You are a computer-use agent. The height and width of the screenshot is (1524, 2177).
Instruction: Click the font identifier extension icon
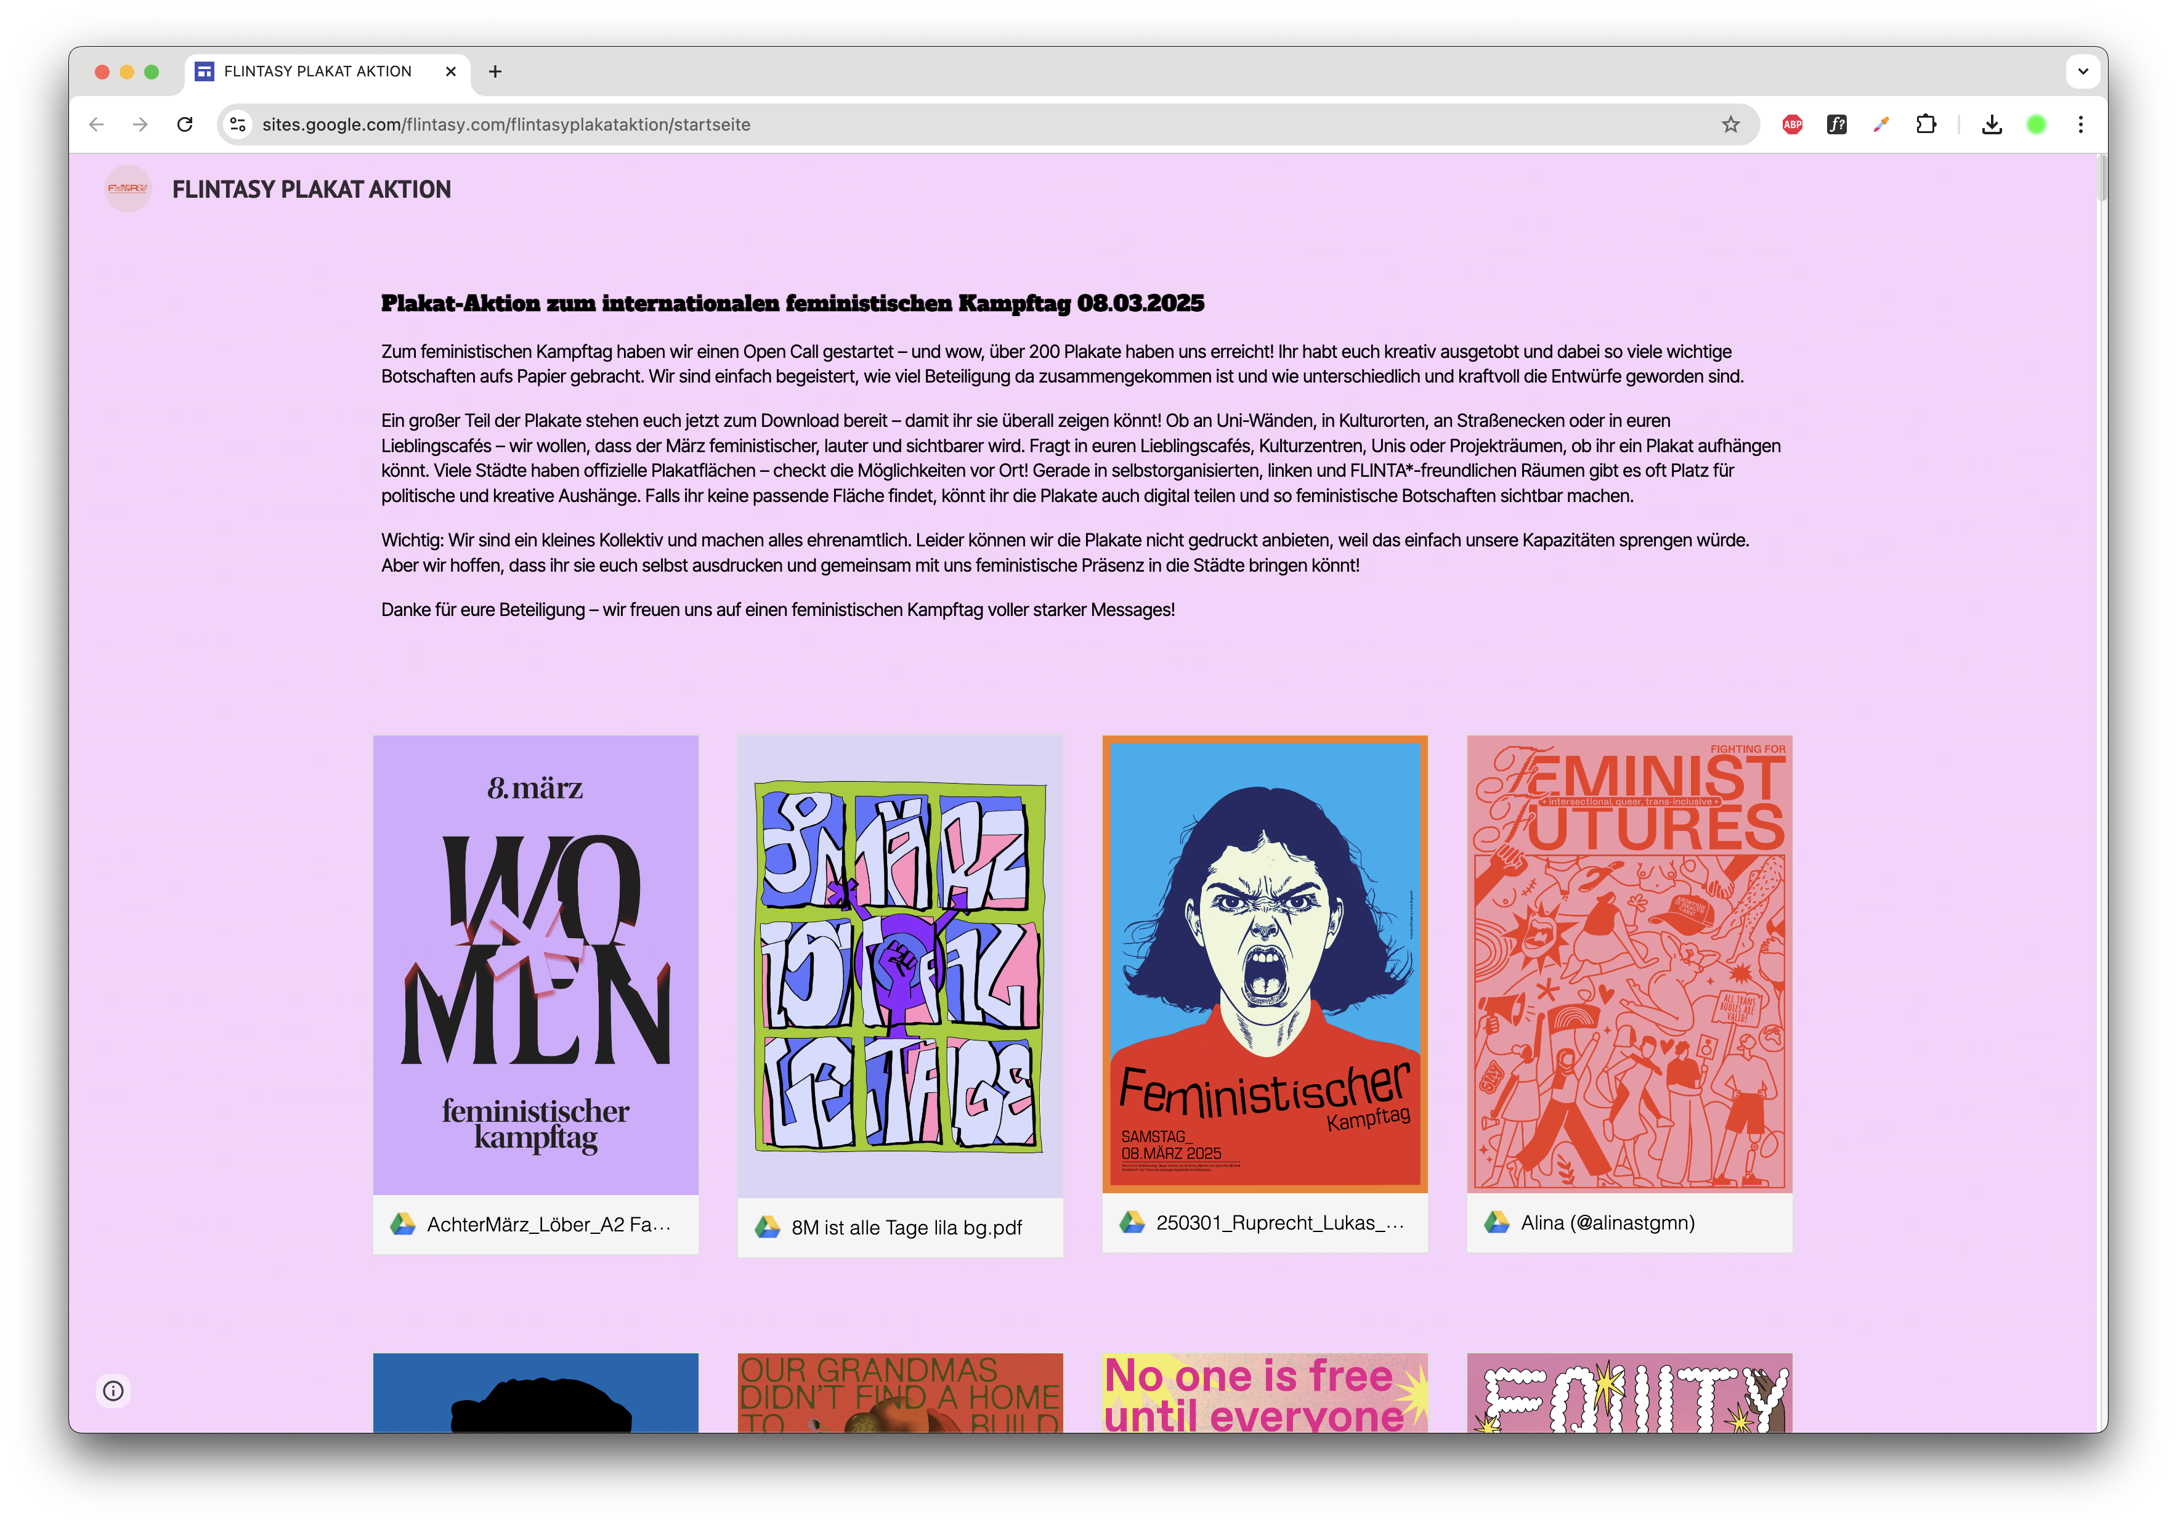point(1836,124)
